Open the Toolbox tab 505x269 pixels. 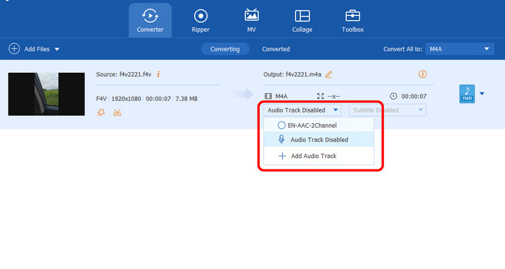coord(353,21)
